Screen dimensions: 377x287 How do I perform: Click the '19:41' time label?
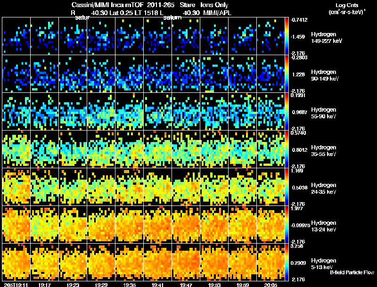tap(158, 285)
